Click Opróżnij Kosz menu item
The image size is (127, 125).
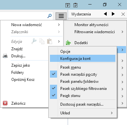click(23, 80)
